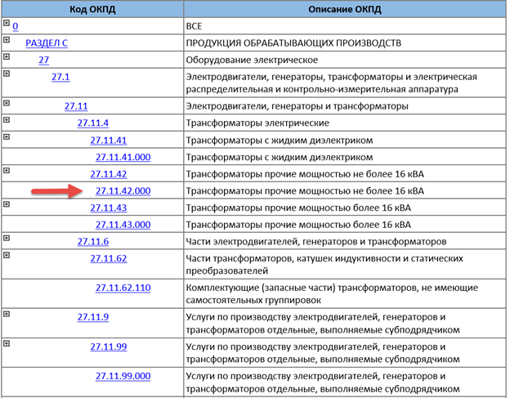Follow the 27.11.9 link
Image resolution: width=510 pixels, height=398 pixels.
coord(92,317)
